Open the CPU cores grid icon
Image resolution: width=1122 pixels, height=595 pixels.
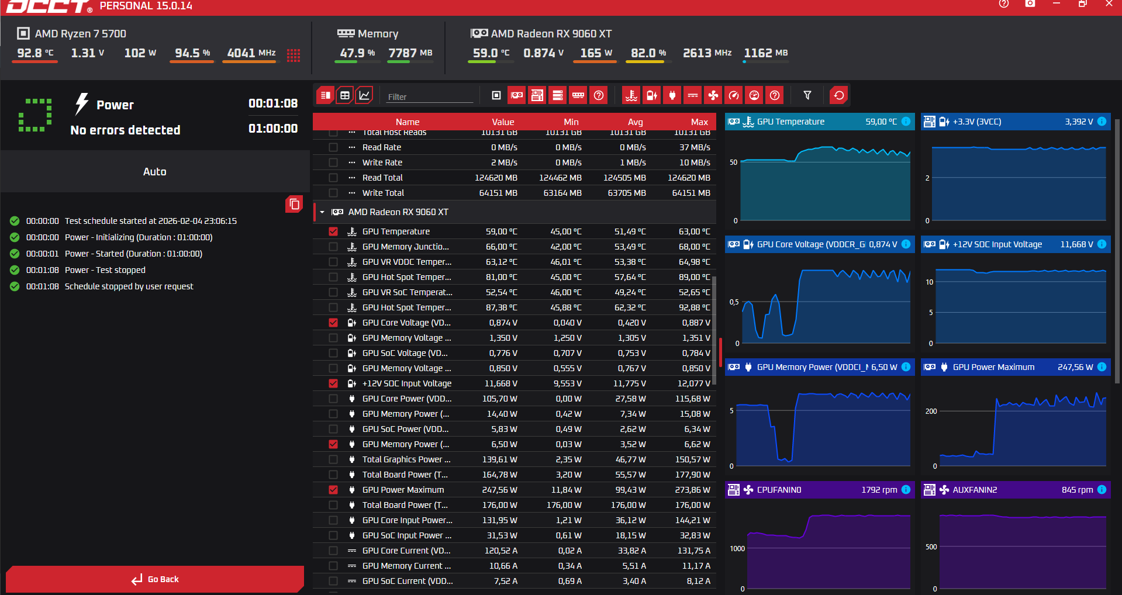294,55
